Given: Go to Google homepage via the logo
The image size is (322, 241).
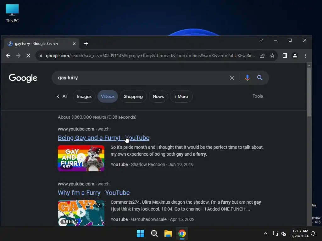Looking at the screenshot, I should pos(23,78).
